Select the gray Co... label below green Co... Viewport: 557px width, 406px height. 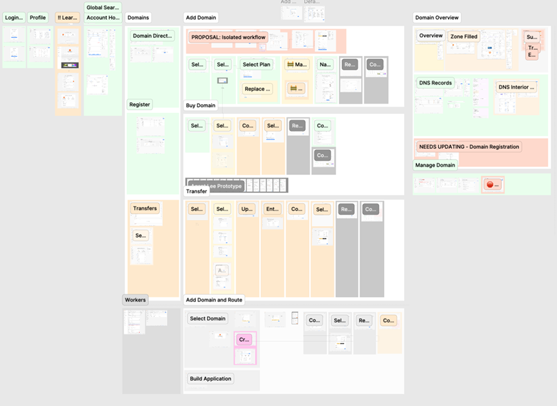(323, 155)
